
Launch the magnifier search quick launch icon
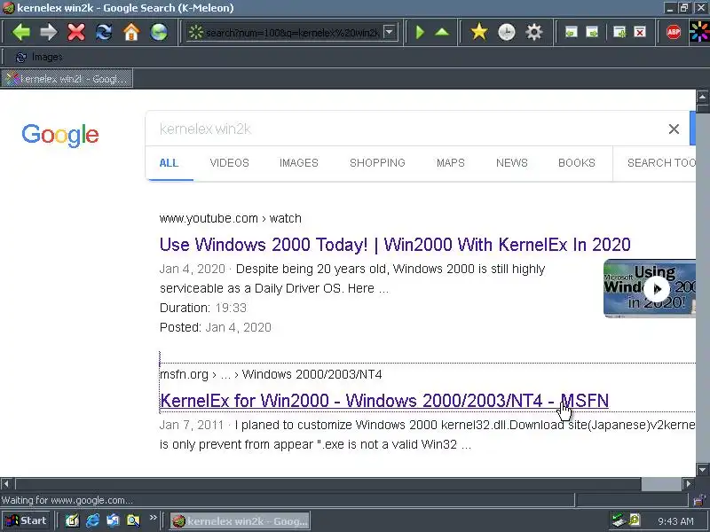click(x=133, y=520)
